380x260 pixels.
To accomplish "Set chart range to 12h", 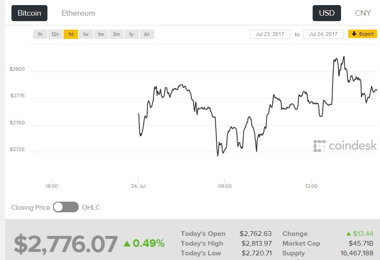I will (55, 34).
